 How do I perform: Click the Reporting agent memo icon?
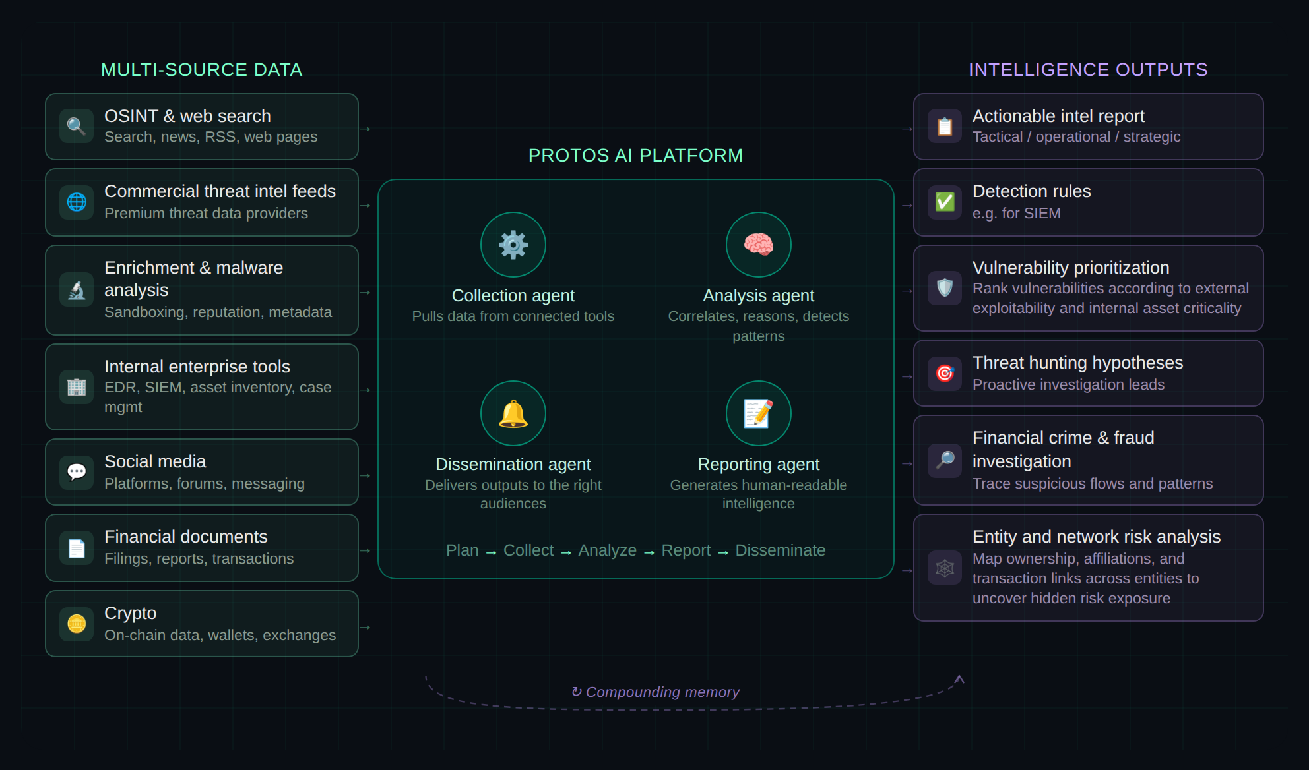(x=758, y=413)
